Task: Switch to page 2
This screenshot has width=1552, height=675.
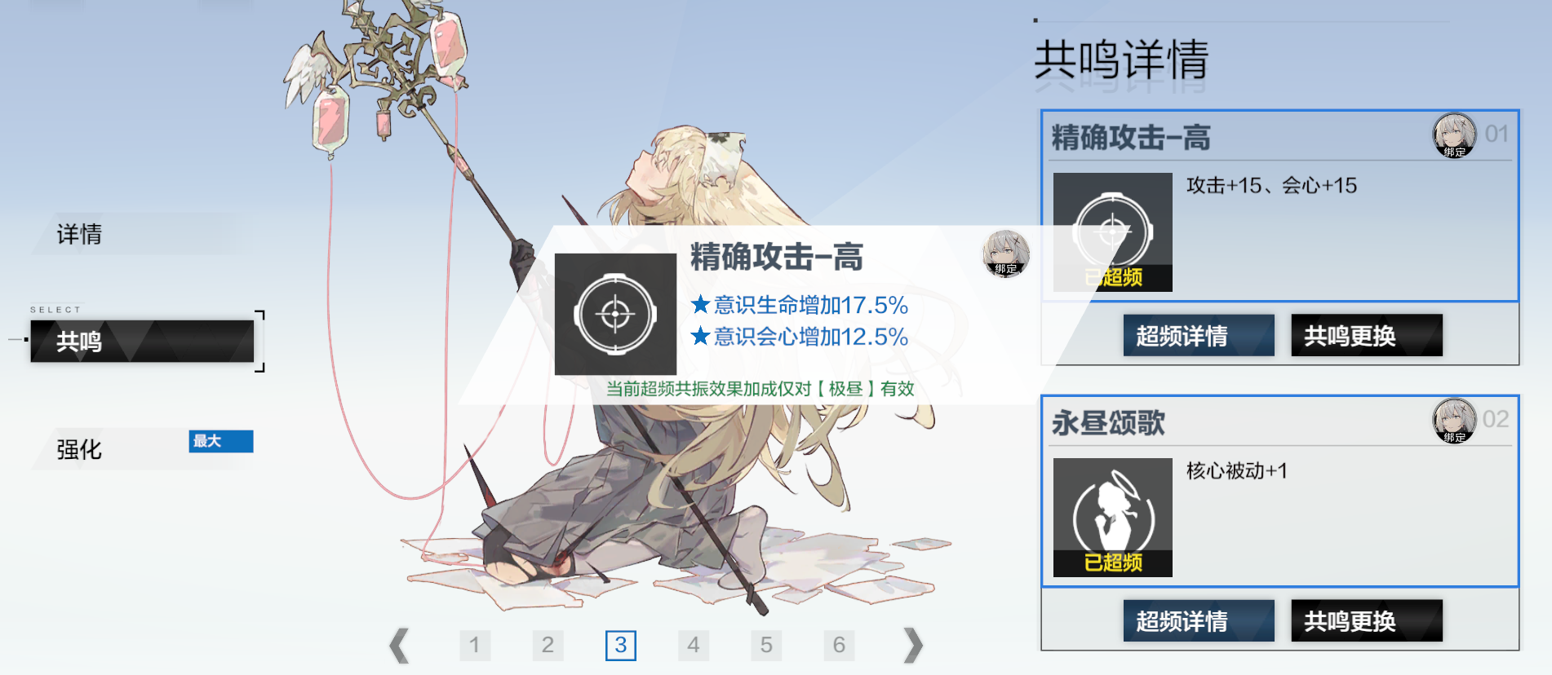Action: pos(548,646)
